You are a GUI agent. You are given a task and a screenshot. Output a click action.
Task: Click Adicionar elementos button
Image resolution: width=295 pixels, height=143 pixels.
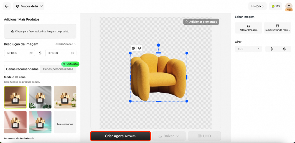pos(201,22)
